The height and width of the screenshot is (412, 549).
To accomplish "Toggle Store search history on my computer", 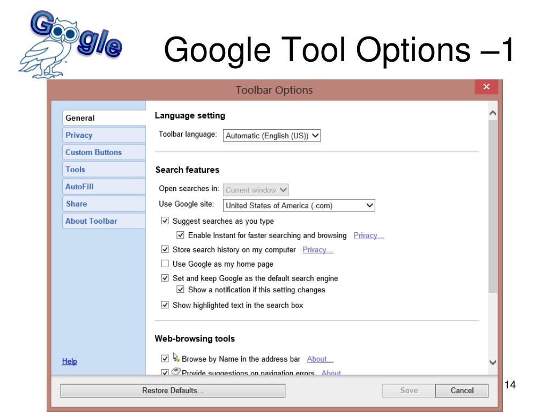I will (x=165, y=249).
